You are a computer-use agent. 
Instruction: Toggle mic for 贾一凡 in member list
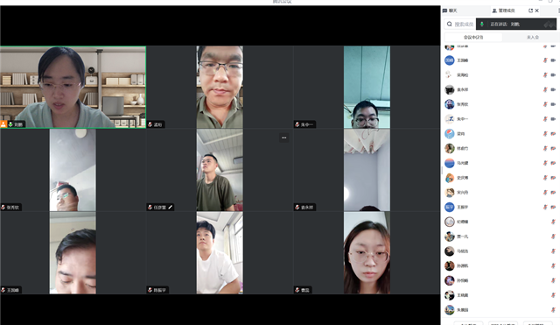[553, 237]
